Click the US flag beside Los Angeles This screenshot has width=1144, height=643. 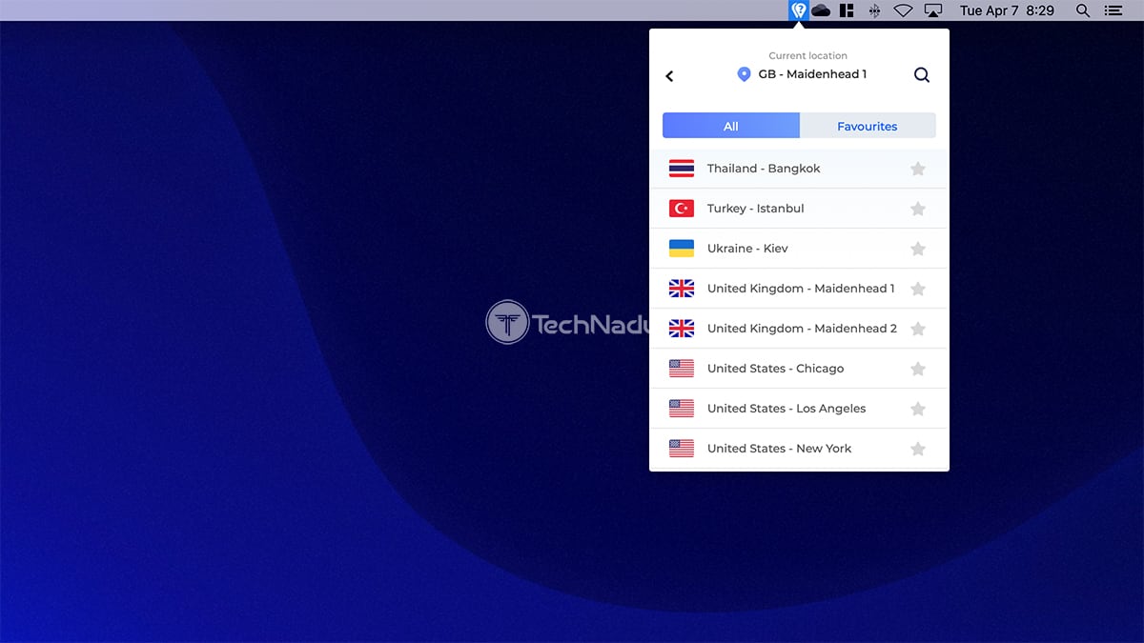click(682, 409)
